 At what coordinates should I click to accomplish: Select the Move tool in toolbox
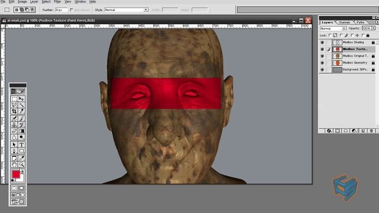click(x=21, y=99)
